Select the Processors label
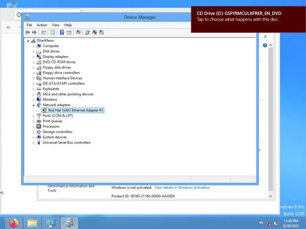 click(x=51, y=126)
